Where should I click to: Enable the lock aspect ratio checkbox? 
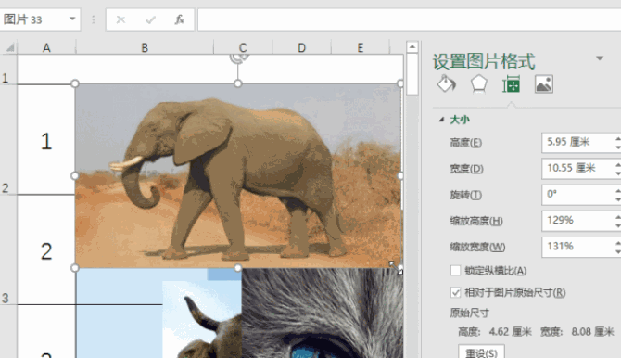[455, 271]
